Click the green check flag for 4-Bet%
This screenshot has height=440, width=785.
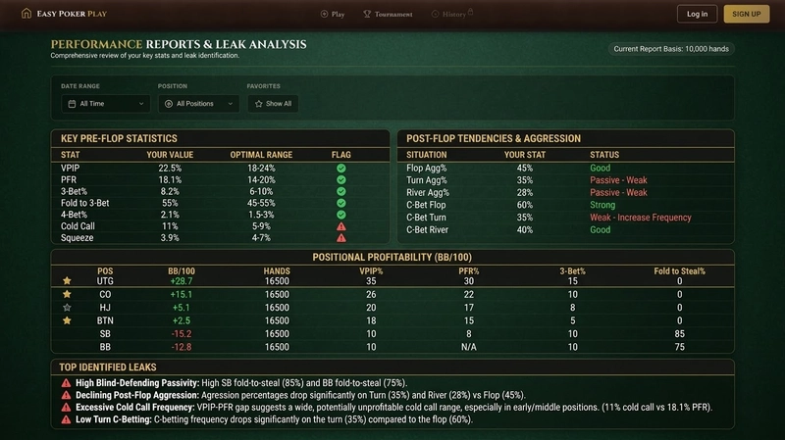[340, 215]
